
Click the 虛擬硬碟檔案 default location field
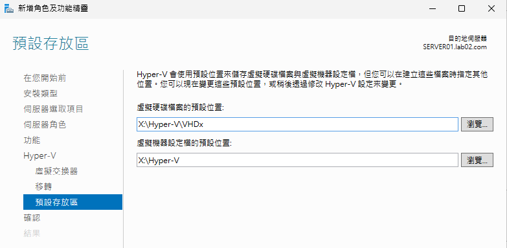pos(297,124)
